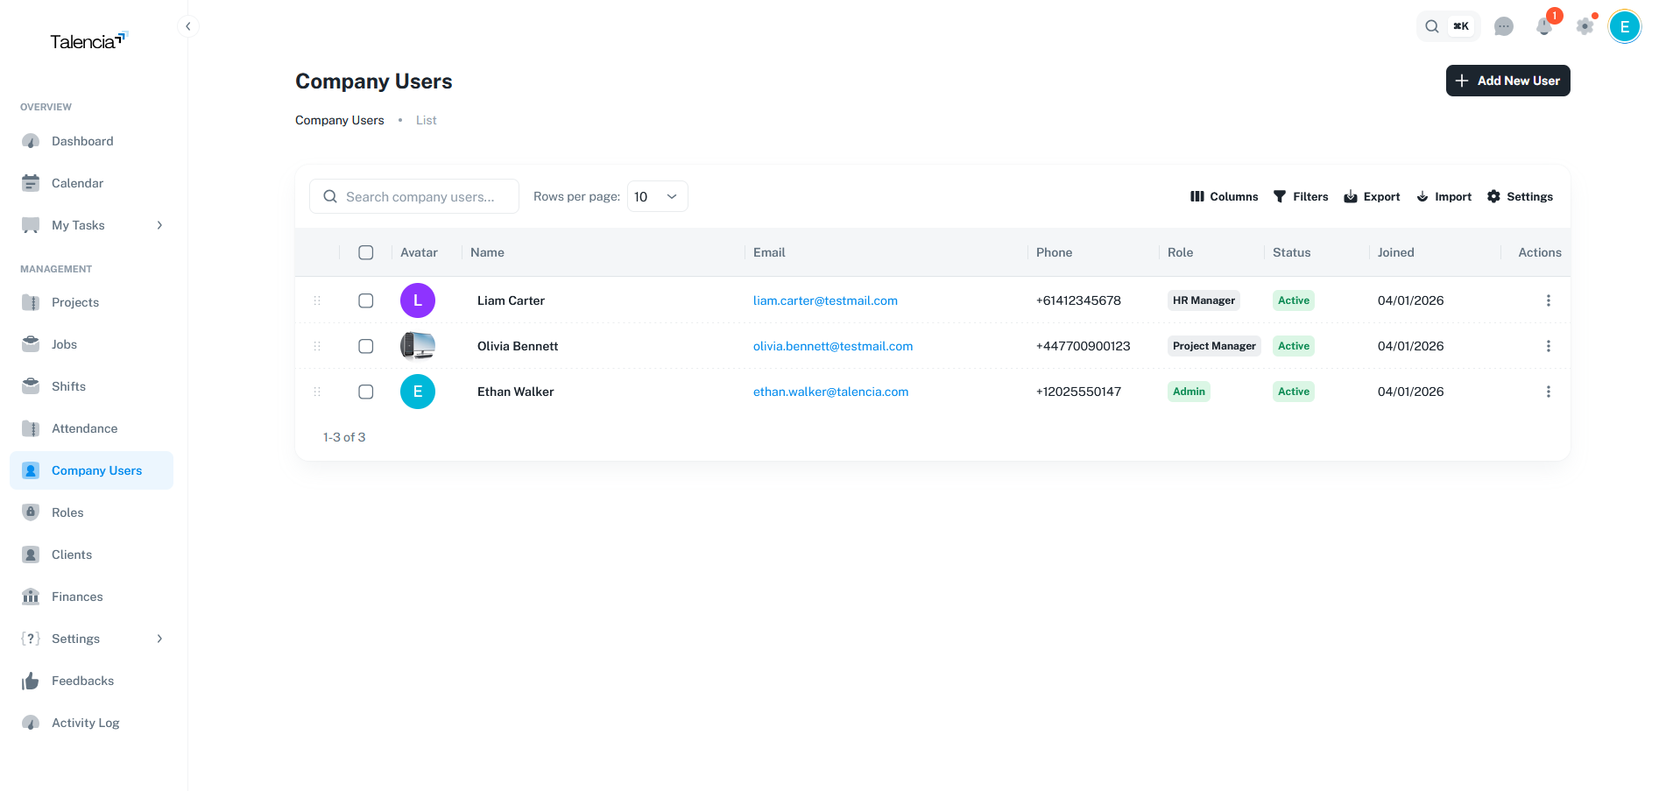Open the messages bubble icon in top bar
Viewport: 1673px width, 791px height.
click(1504, 26)
